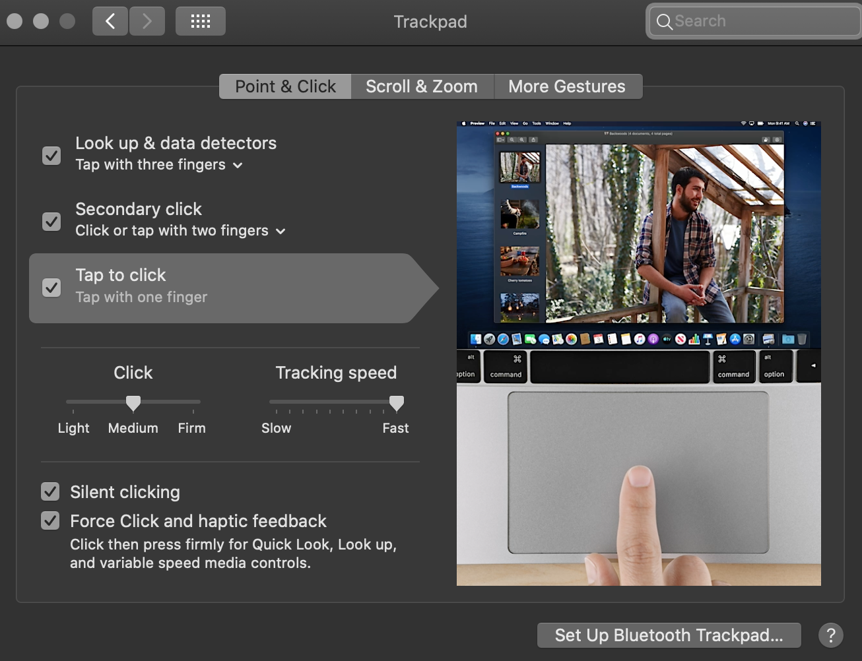Go forward with the right arrow button
This screenshot has height=661, width=862.
147,21
